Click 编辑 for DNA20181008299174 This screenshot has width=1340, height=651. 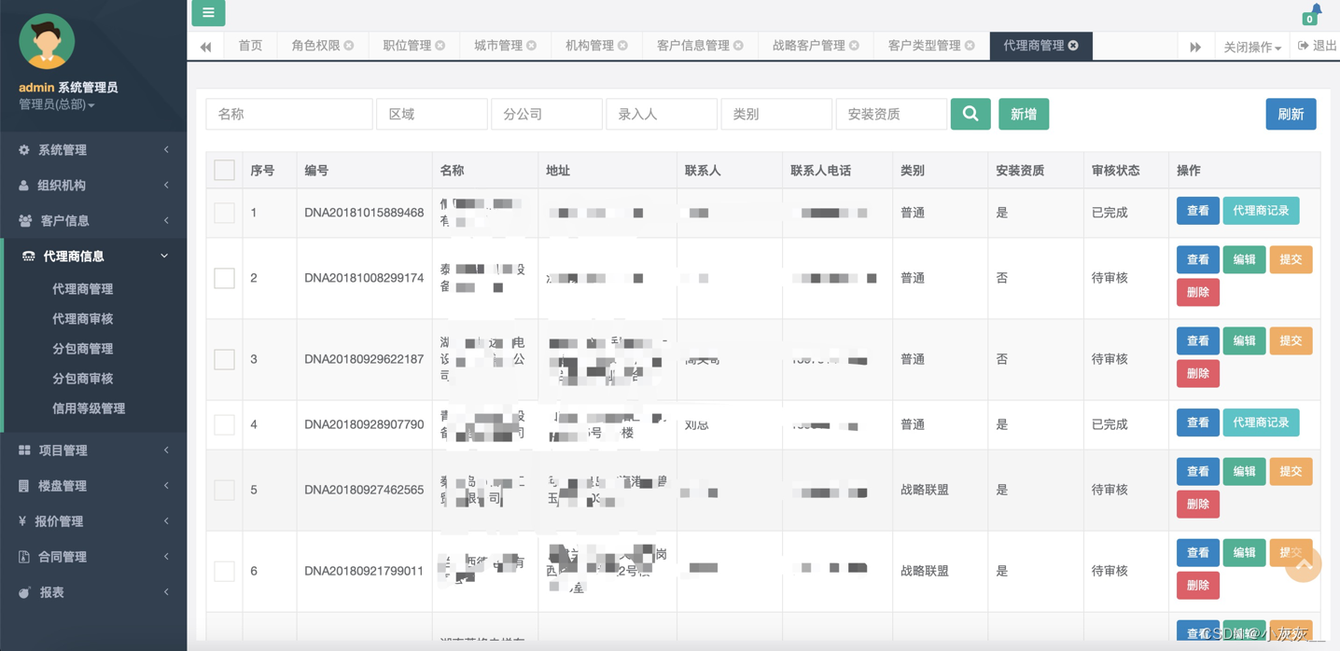point(1244,259)
